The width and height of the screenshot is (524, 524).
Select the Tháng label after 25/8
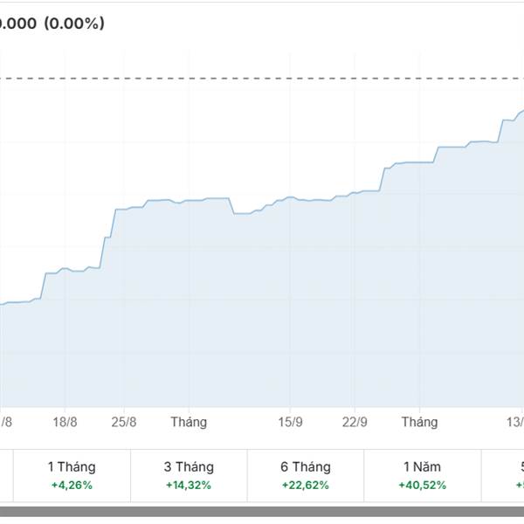(x=189, y=422)
